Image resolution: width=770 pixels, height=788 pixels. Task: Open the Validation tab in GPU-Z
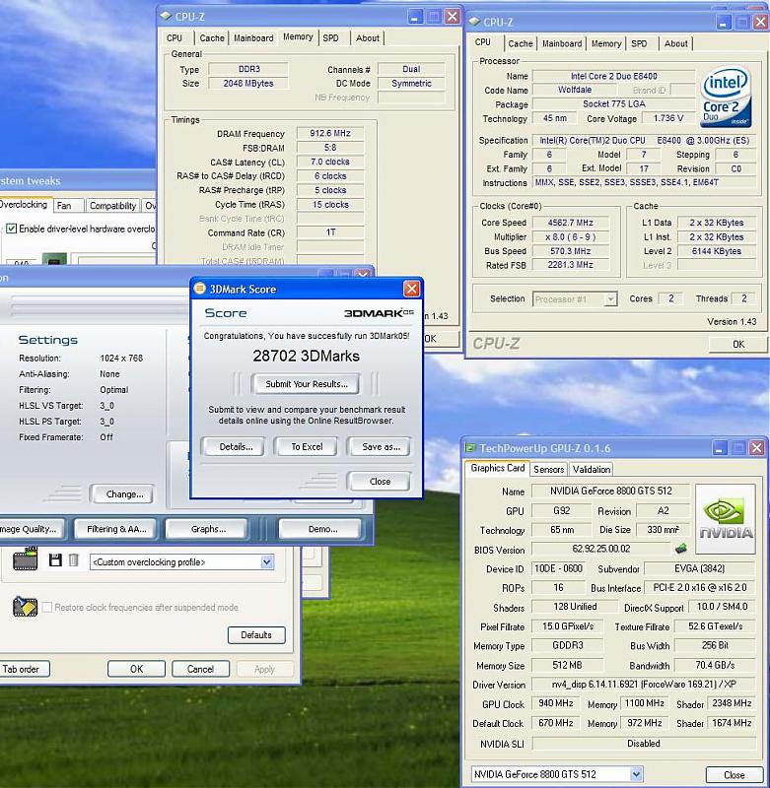click(591, 470)
